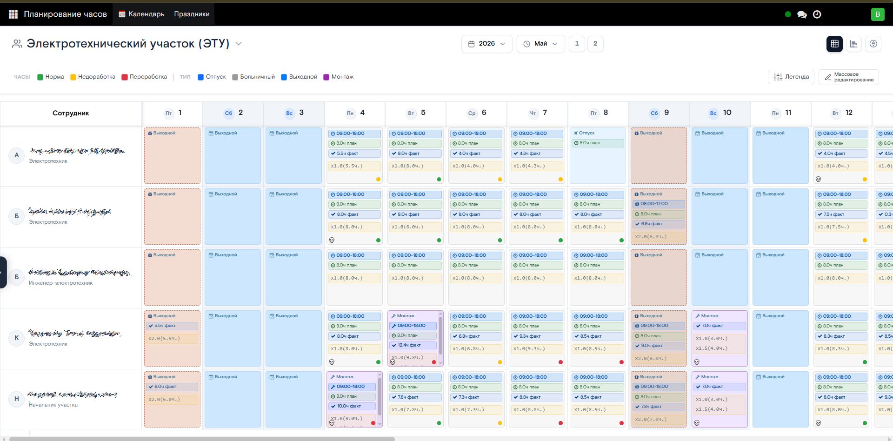
Task: Click avatar 'Н' of Начальник участка
Action: click(17, 399)
